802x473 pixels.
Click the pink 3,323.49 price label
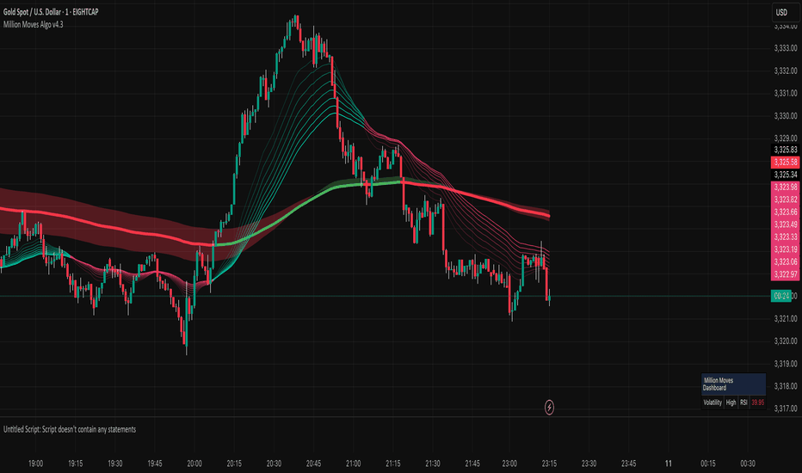pyautogui.click(x=785, y=224)
